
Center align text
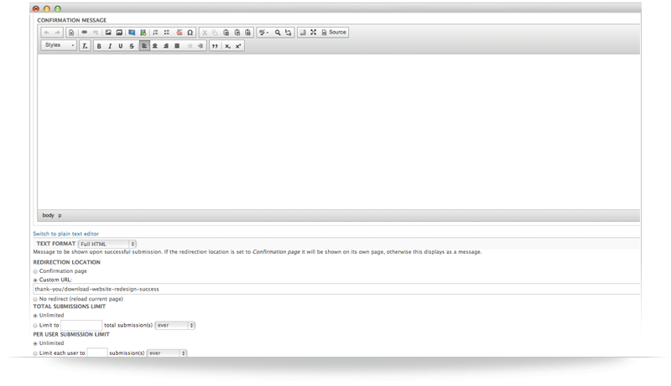click(x=155, y=46)
